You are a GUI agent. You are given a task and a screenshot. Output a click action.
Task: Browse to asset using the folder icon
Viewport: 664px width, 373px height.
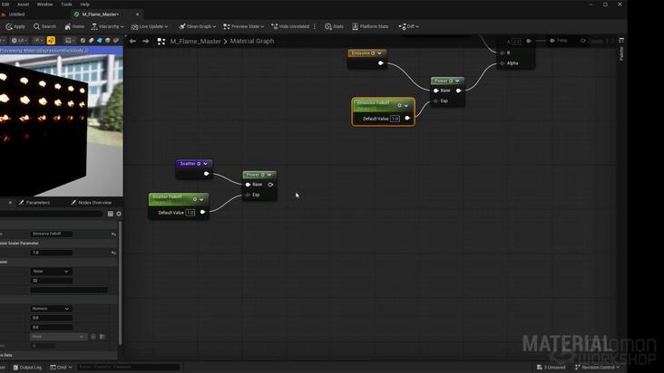[x=103, y=337]
